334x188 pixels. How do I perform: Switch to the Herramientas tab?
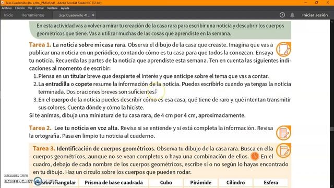33,15
